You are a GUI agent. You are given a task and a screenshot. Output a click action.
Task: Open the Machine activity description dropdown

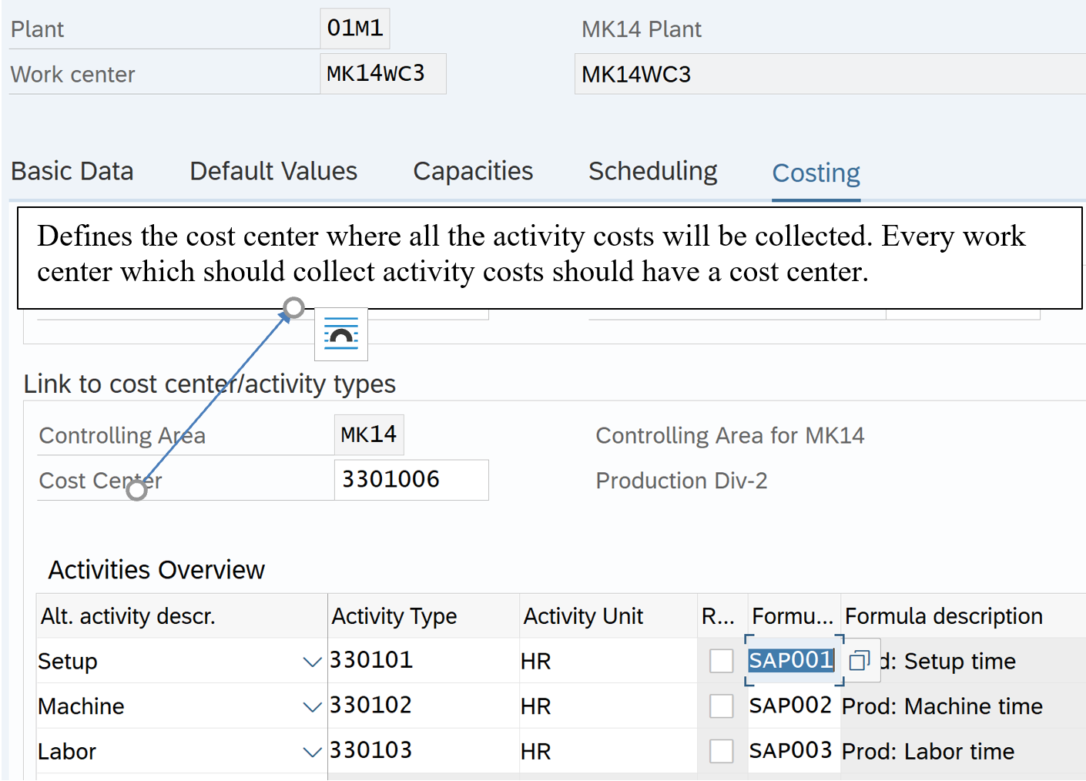click(312, 707)
